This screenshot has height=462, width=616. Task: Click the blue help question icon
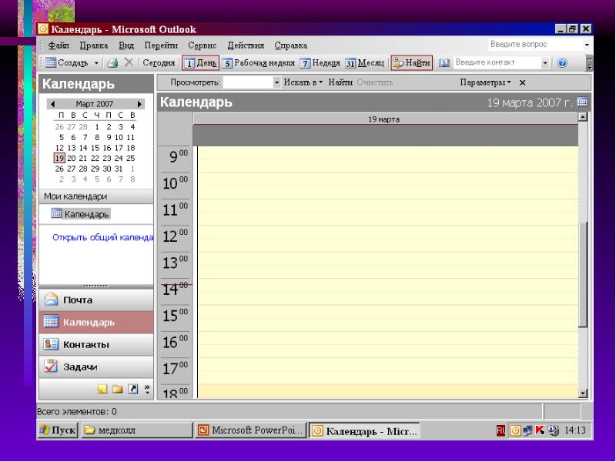coord(562,63)
